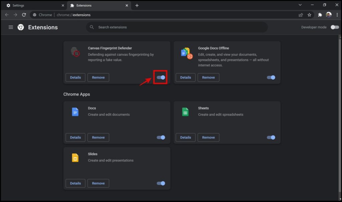Share this page icon in address bar
Screen dimensions: 342x202
301,15
